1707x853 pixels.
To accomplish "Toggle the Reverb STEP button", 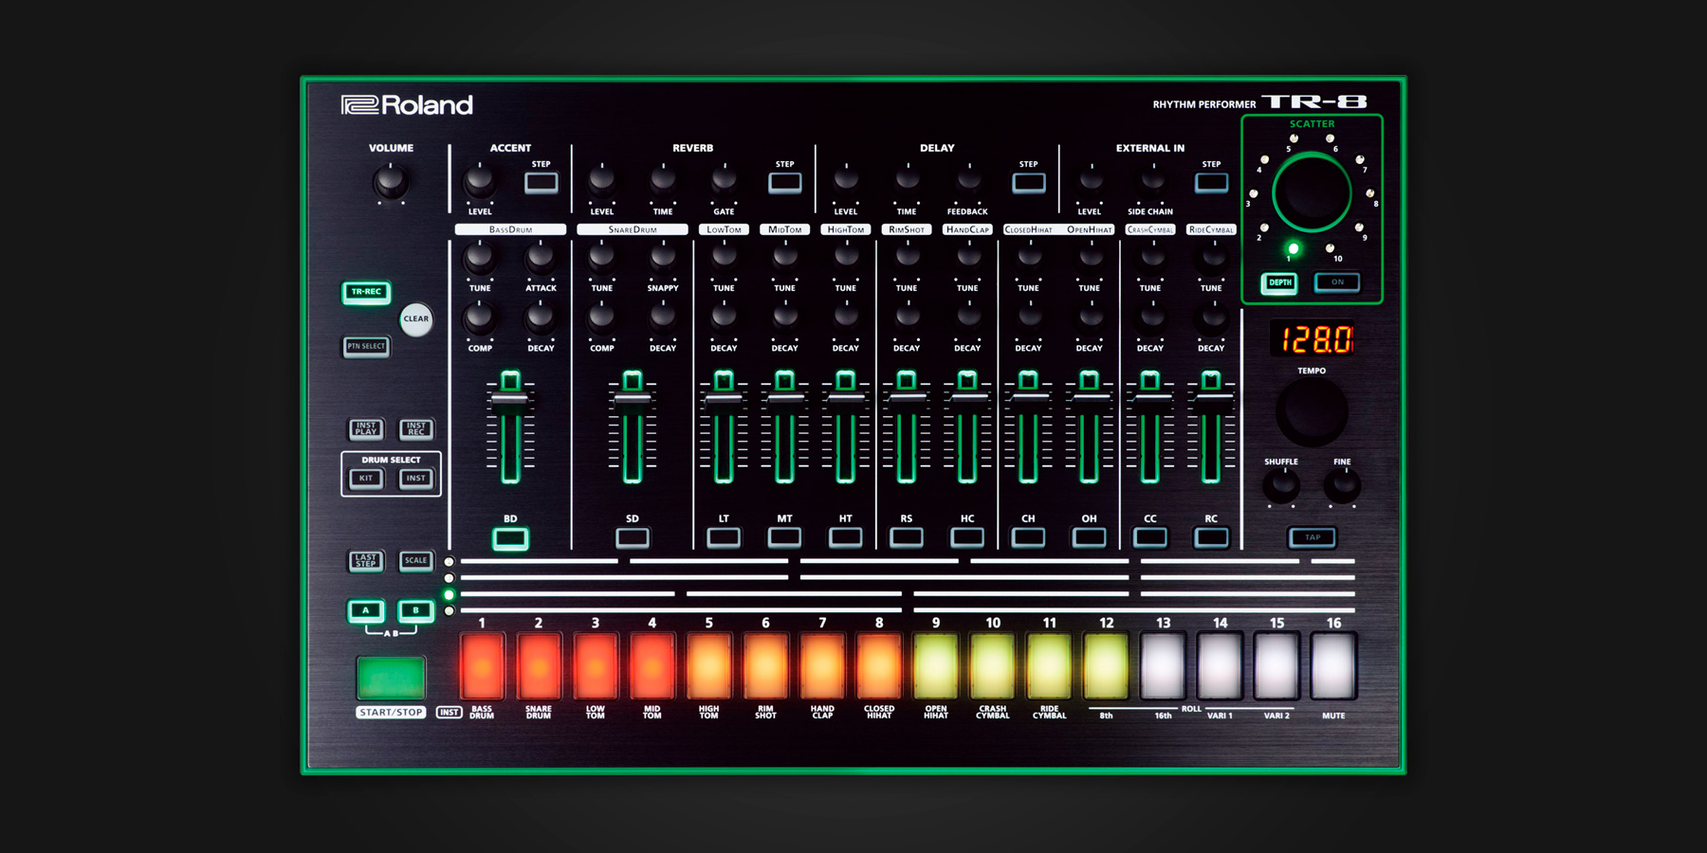I will [x=784, y=182].
